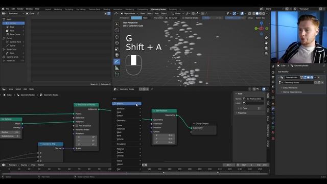Open the File menu
This screenshot has width=327, height=184.
point(8,9)
